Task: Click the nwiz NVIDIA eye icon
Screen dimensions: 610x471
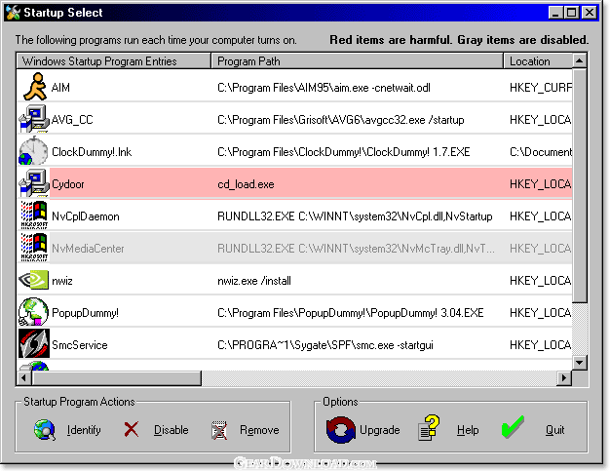Action: tap(33, 280)
